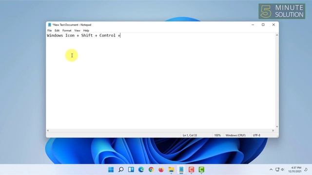Open the Windows Start menu

[111, 170]
